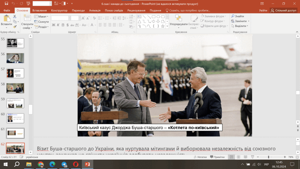Screen dimensions: 300x169
Task: Toggle strikethrough abc formatting
Action: tap(72, 25)
